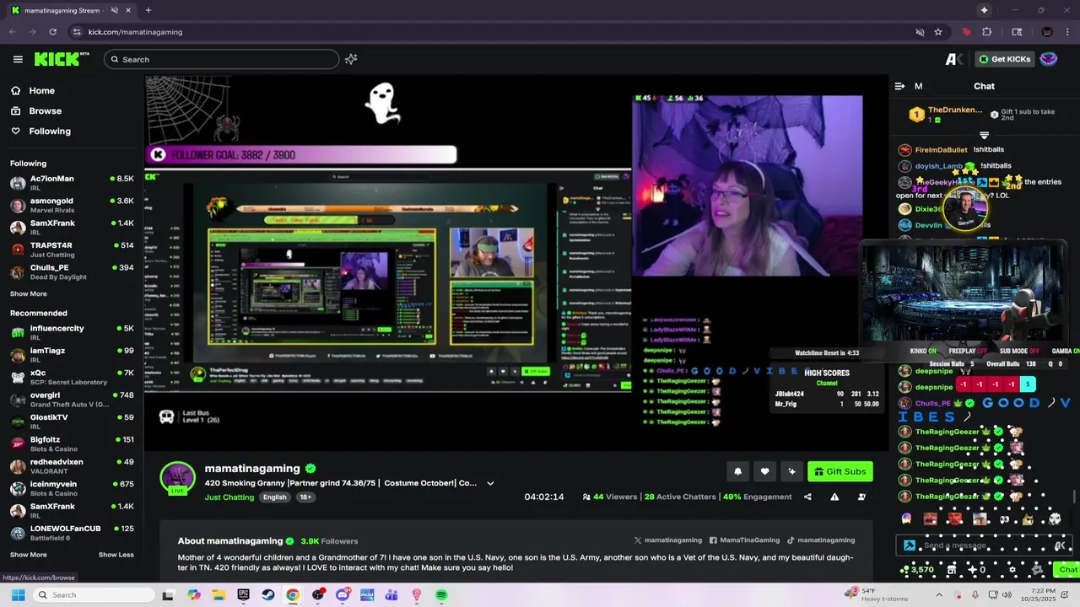Click the Get KICKs button
Image resolution: width=1080 pixels, height=607 pixels.
point(1004,59)
